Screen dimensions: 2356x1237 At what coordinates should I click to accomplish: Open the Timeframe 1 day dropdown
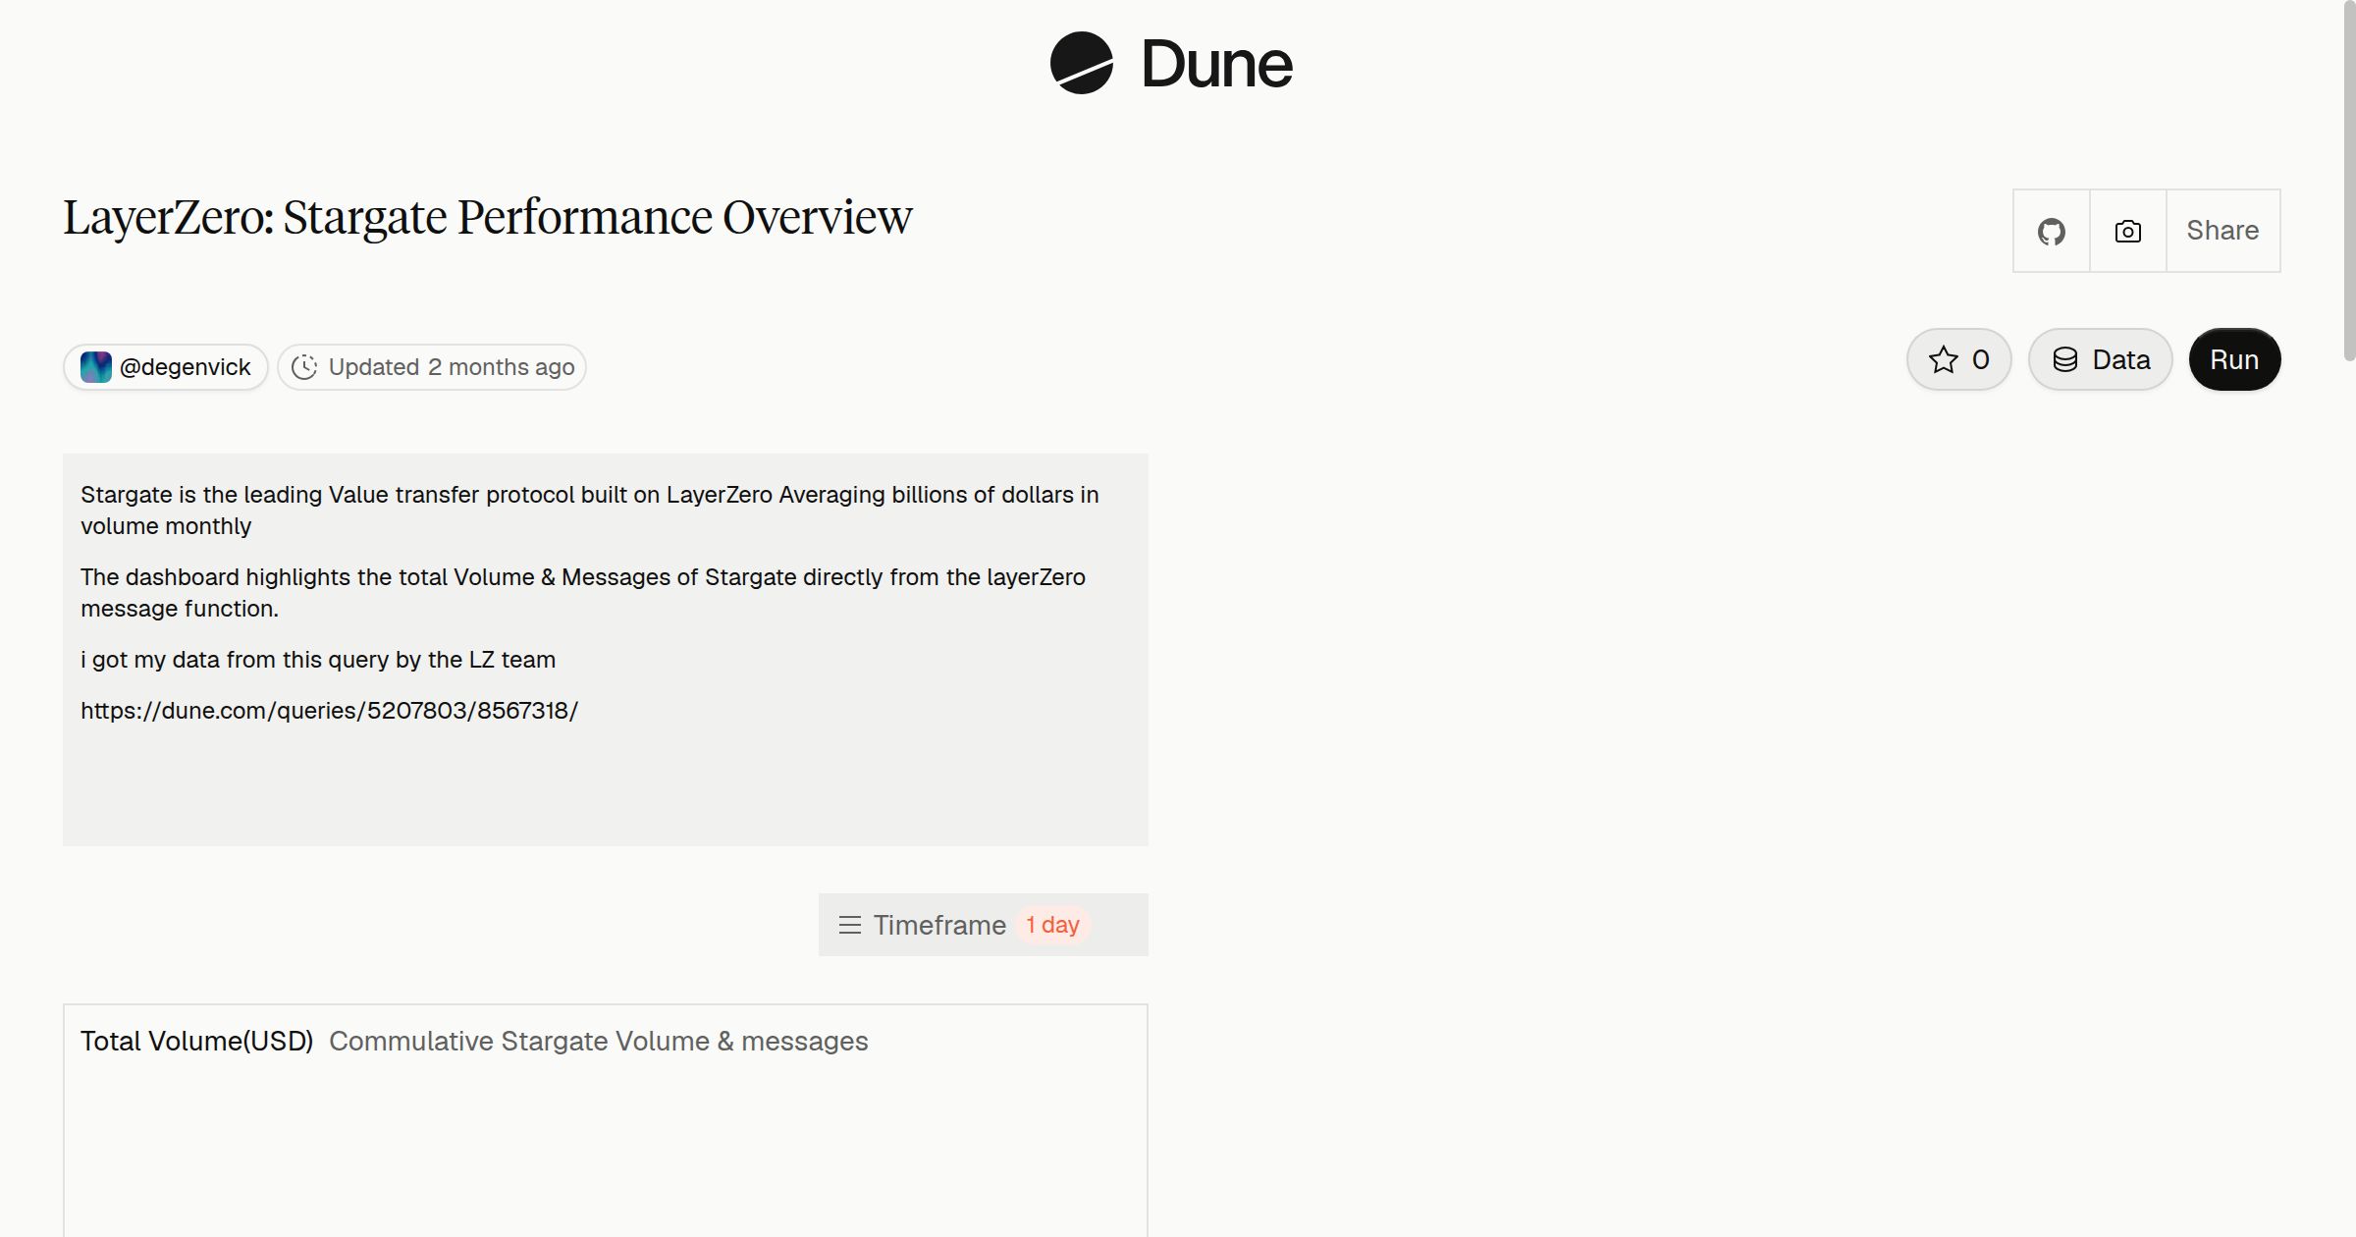pos(984,925)
